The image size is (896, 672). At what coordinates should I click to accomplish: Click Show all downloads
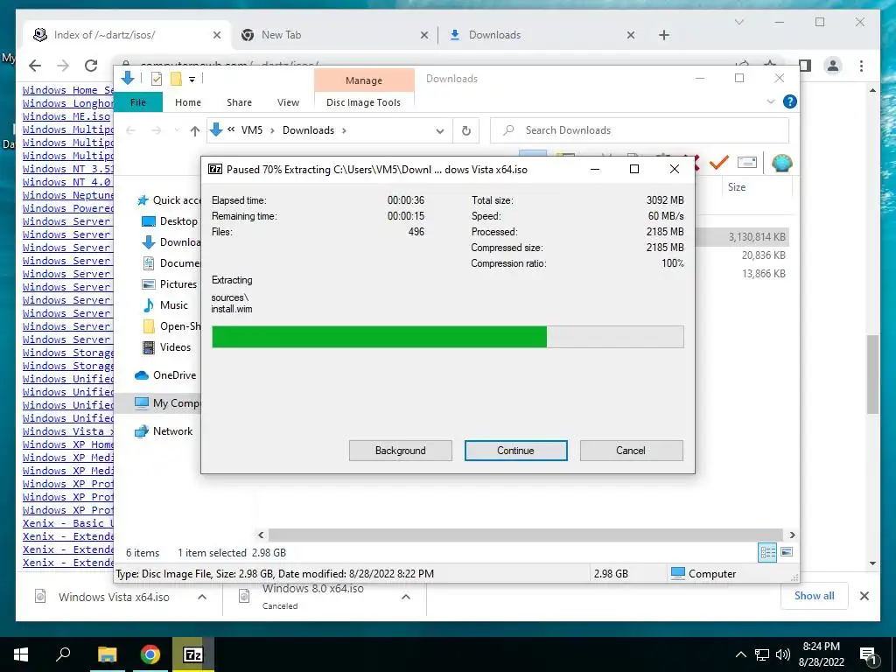pyautogui.click(x=815, y=596)
